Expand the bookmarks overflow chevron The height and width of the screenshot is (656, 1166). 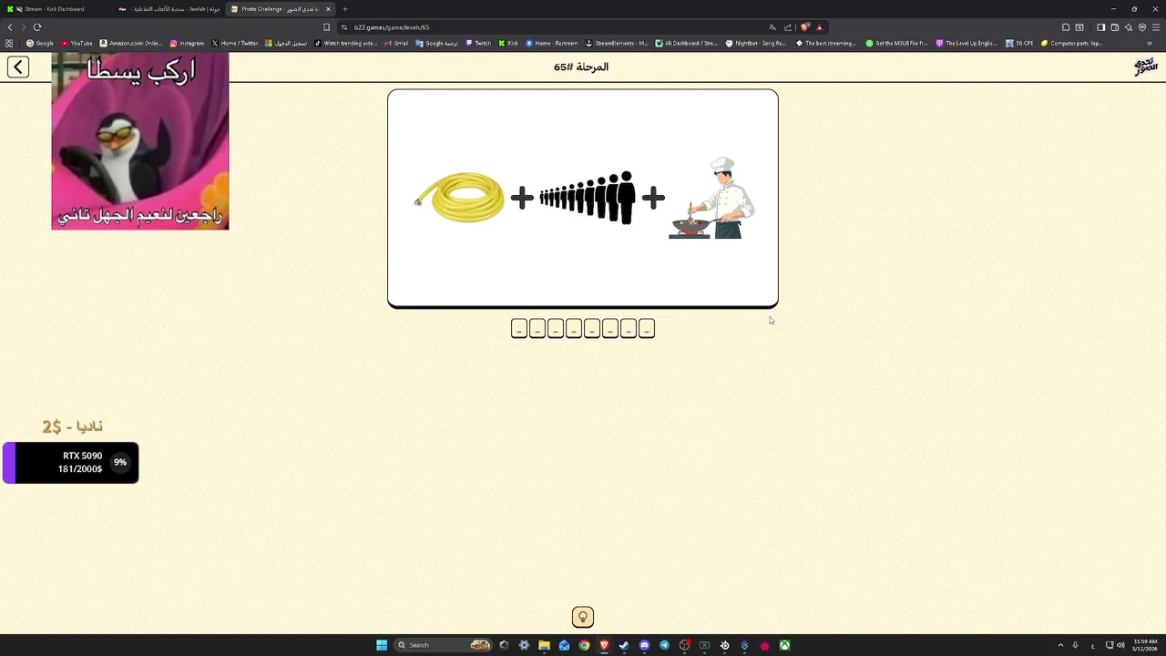1150,43
